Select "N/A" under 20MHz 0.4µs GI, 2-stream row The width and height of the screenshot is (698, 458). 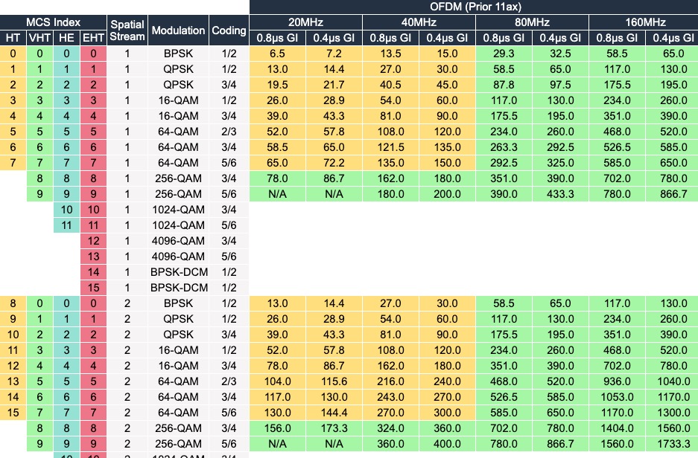pos(334,444)
